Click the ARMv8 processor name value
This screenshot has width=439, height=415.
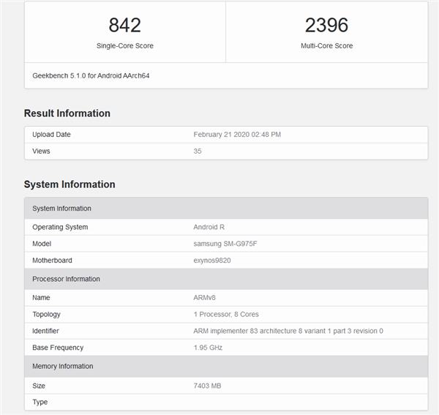tap(206, 298)
